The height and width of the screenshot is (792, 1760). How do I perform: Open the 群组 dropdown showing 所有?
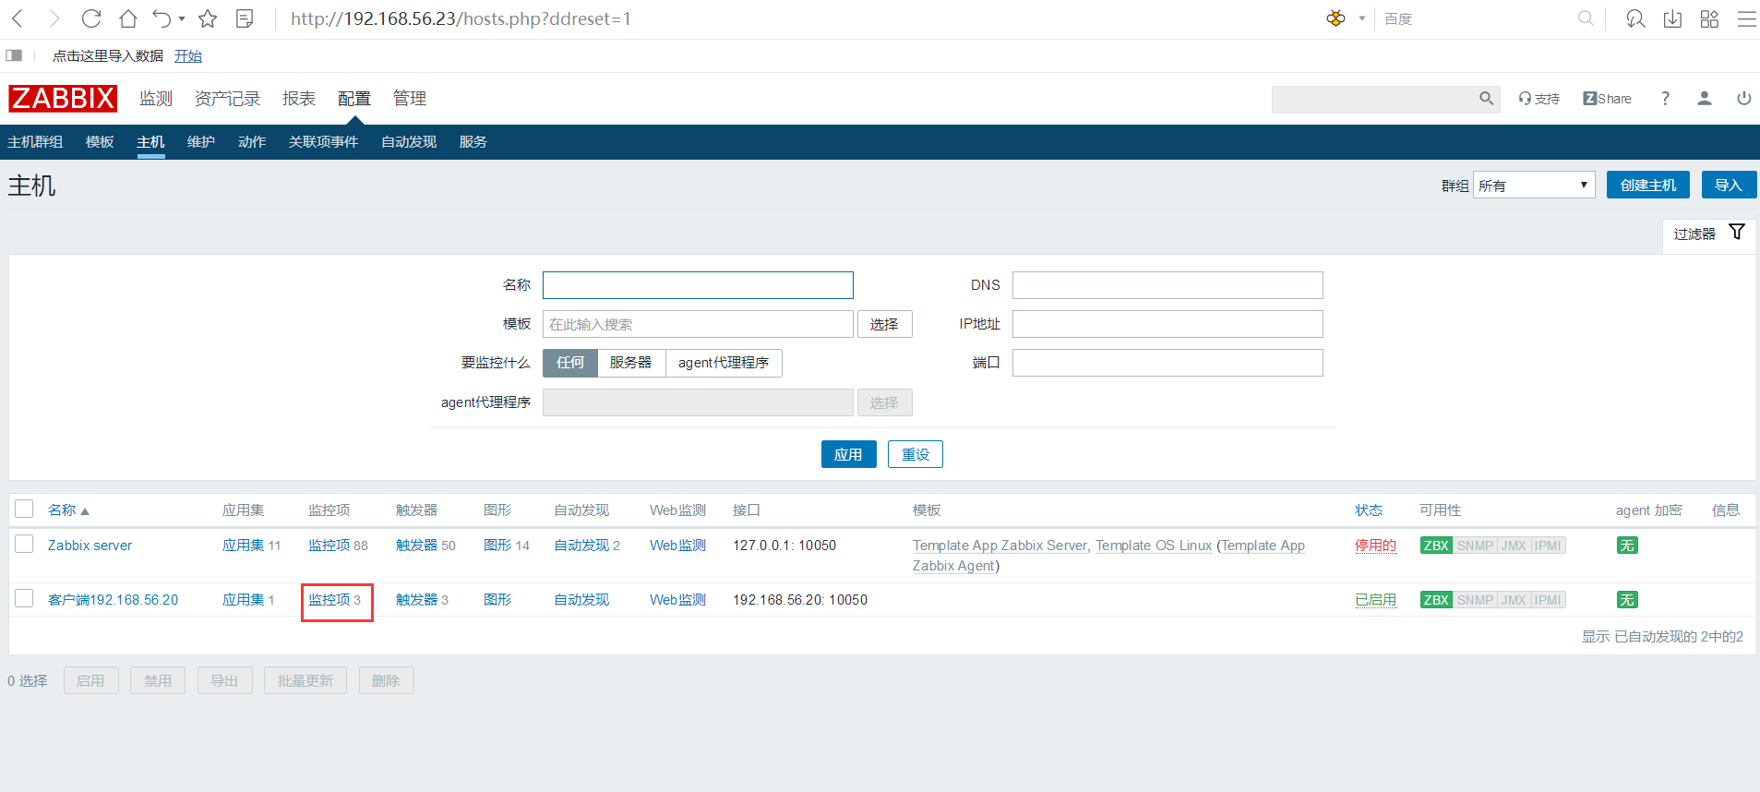(x=1534, y=185)
